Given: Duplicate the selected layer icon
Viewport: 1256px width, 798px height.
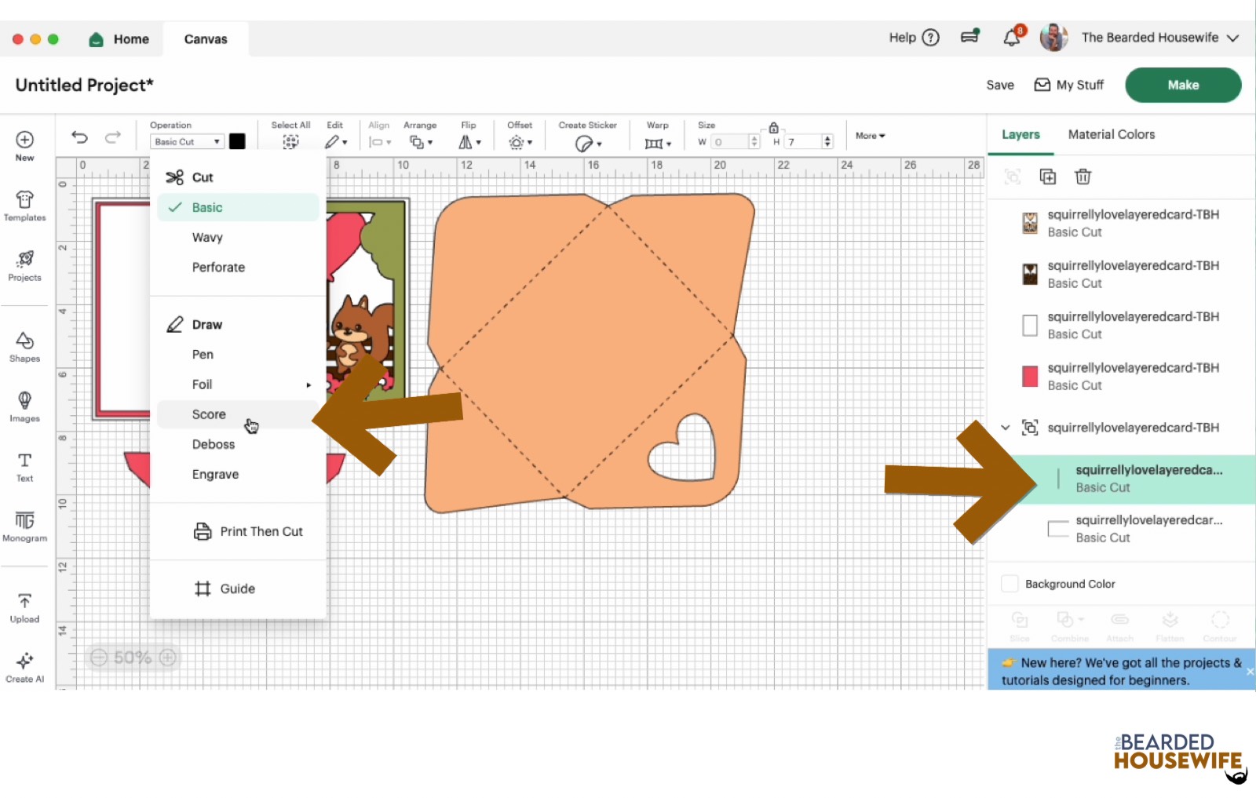Looking at the screenshot, I should tap(1047, 177).
